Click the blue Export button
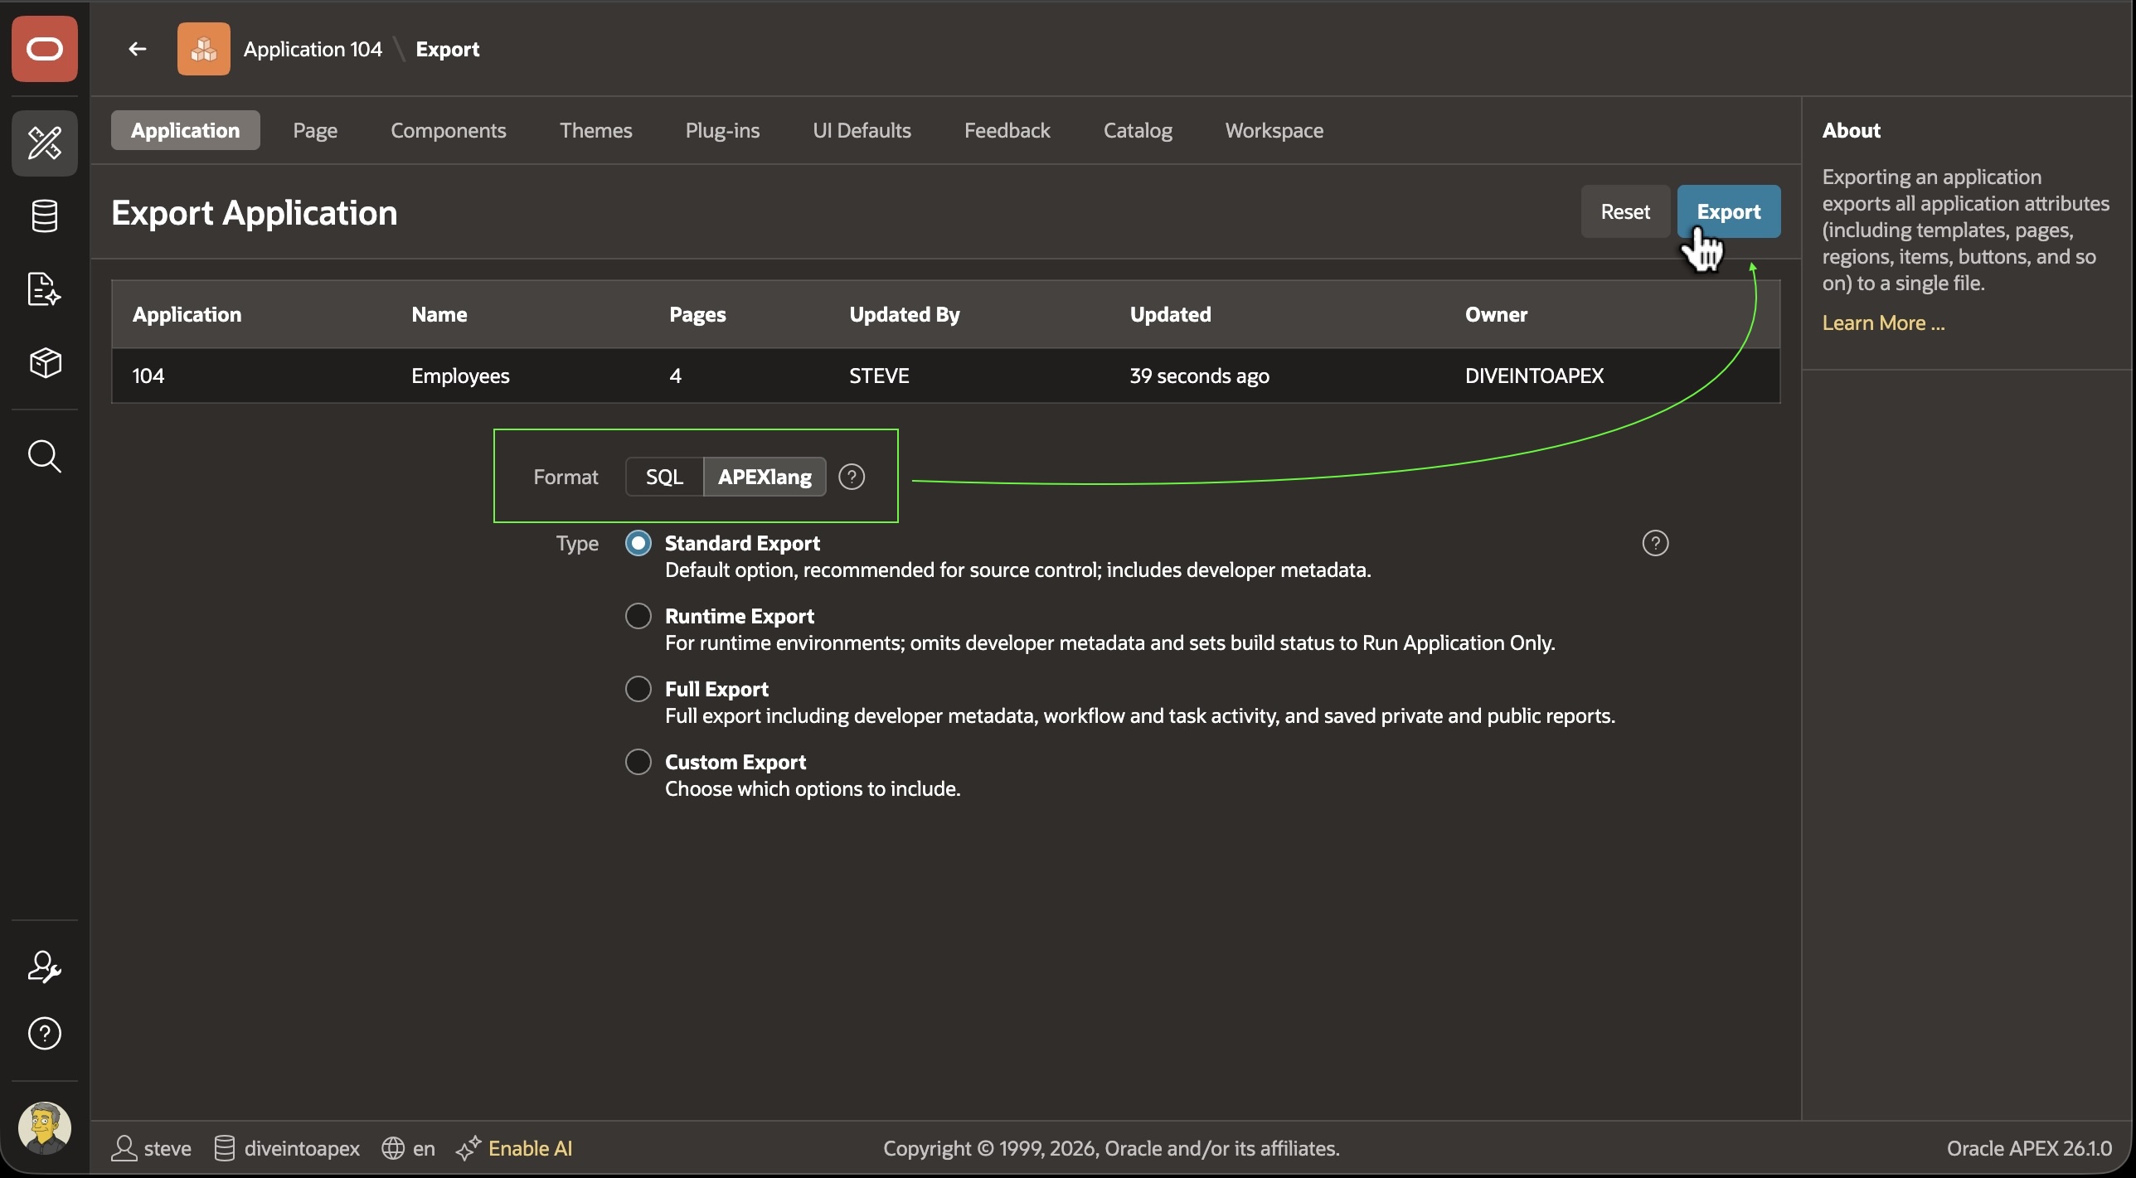This screenshot has width=2136, height=1178. (x=1729, y=211)
